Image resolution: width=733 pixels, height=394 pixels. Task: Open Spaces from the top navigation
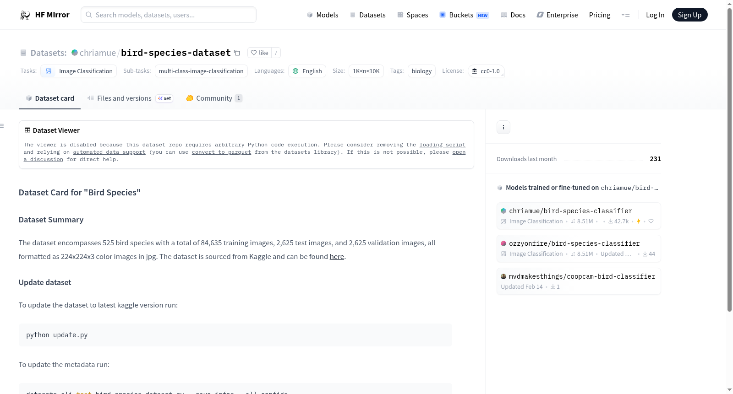point(413,15)
